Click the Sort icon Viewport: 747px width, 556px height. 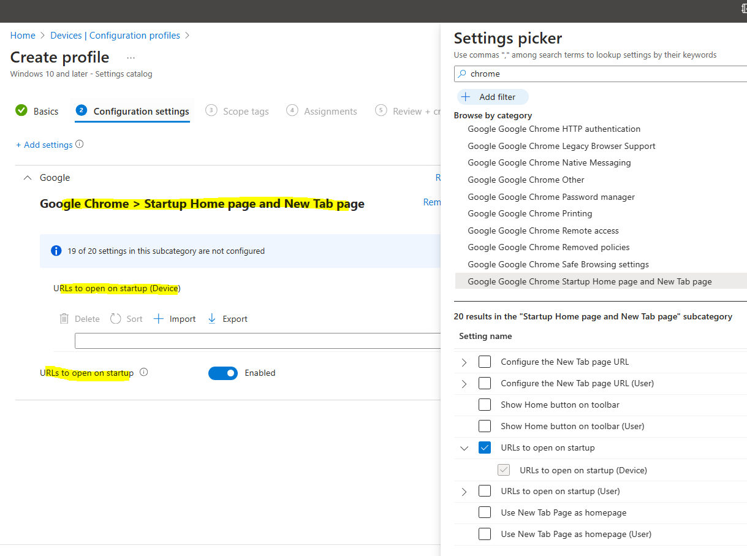(x=116, y=319)
